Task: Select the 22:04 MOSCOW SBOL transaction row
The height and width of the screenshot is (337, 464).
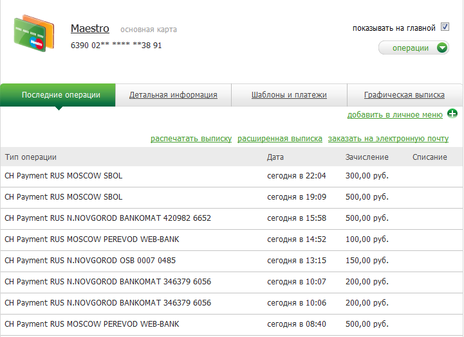Action: [63, 177]
